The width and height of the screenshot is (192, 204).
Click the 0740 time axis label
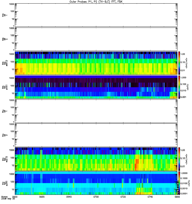coord(150,197)
